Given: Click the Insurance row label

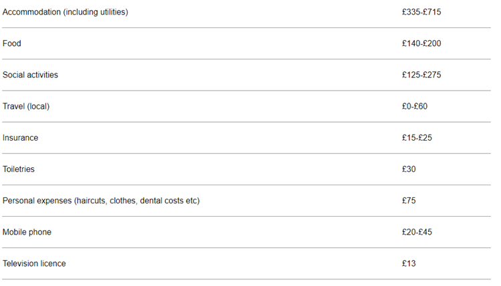Looking at the screenshot, I should 21,137.
